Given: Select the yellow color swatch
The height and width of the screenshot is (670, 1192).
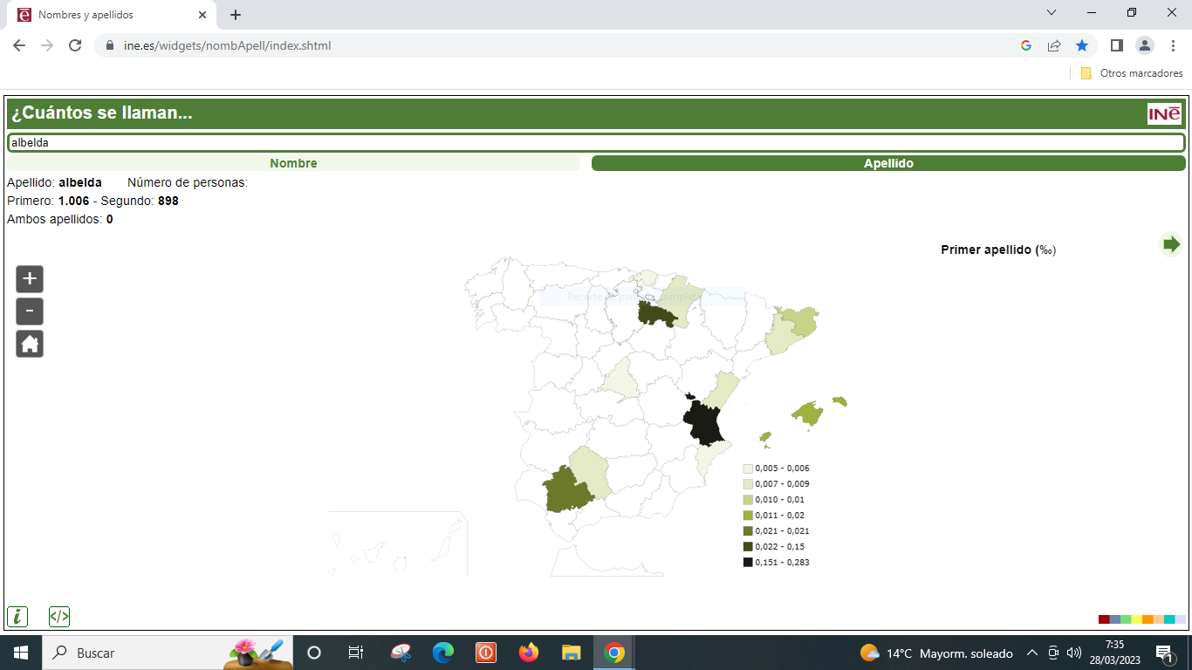Looking at the screenshot, I should (1137, 619).
